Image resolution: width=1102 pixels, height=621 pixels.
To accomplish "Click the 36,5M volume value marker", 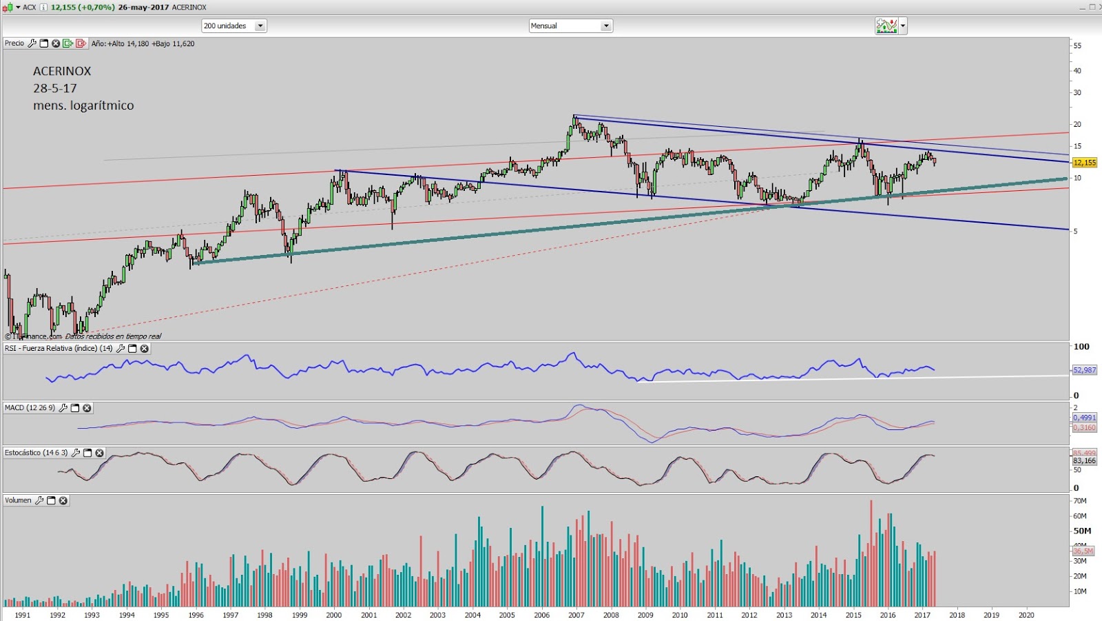I will 1083,551.
